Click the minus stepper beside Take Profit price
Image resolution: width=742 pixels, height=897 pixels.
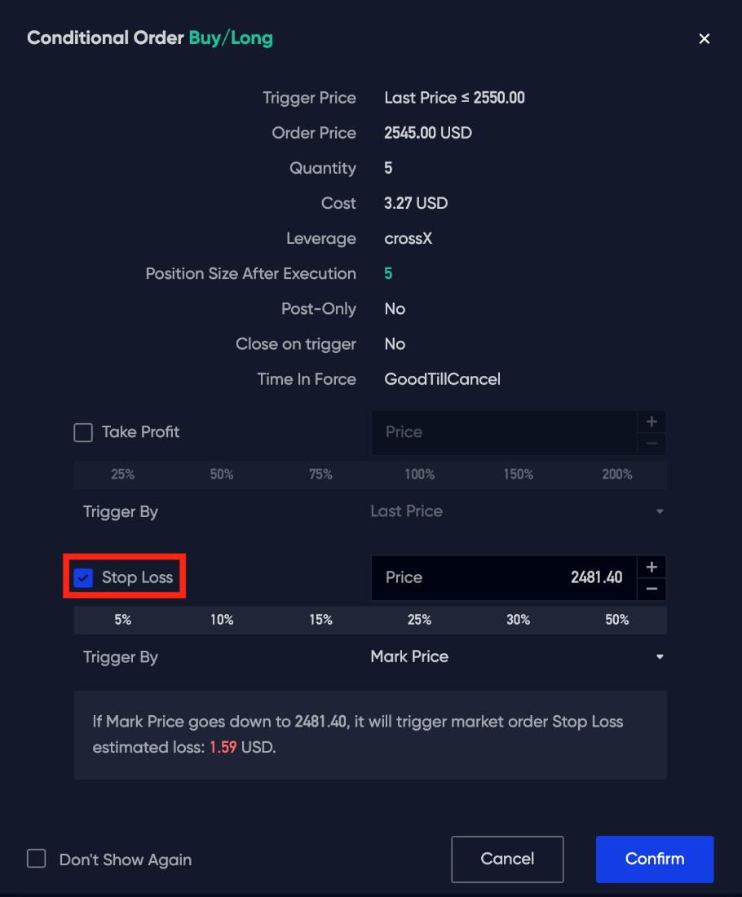[651, 444]
